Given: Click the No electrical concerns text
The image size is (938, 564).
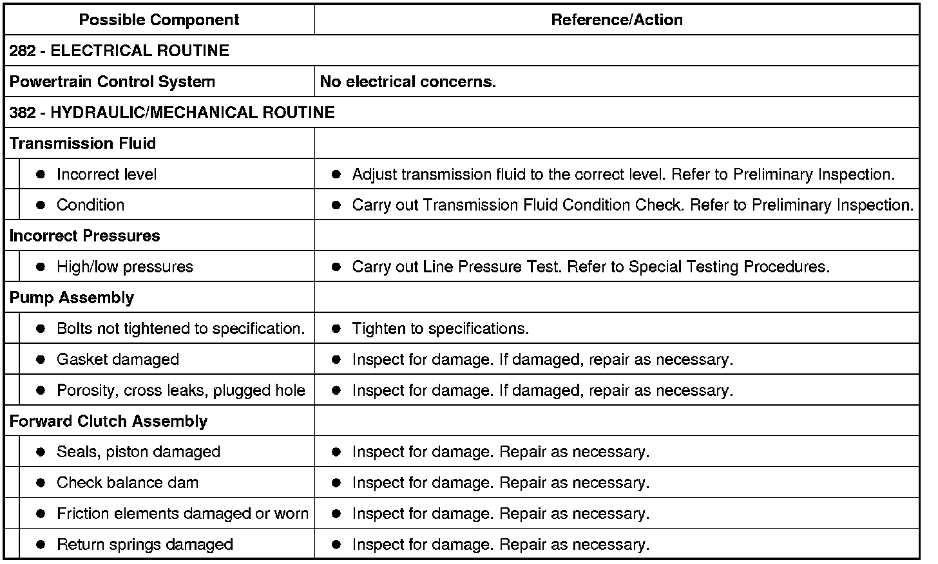Looking at the screenshot, I should 408,82.
